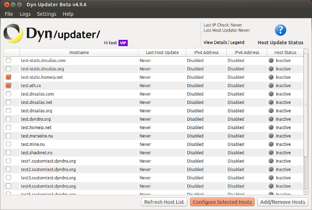
Task: Click the status dot for test4.customtest.dyndns.org
Action: pos(271,186)
